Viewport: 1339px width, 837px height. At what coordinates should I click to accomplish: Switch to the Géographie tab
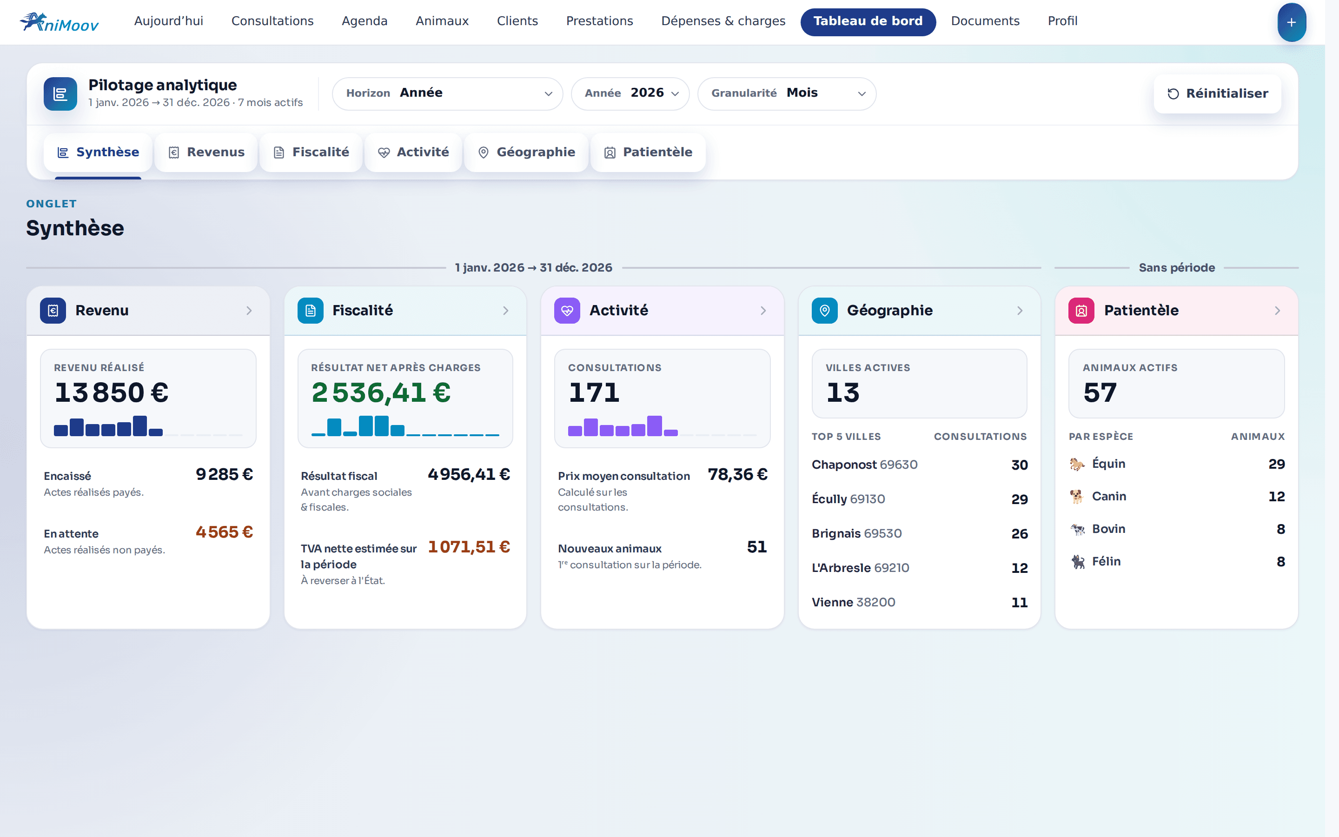coord(526,152)
